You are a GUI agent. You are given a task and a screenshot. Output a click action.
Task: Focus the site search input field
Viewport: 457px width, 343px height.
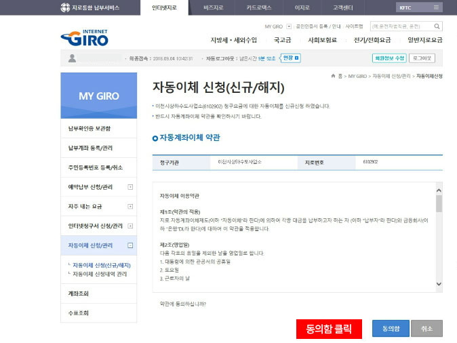[x=401, y=26]
